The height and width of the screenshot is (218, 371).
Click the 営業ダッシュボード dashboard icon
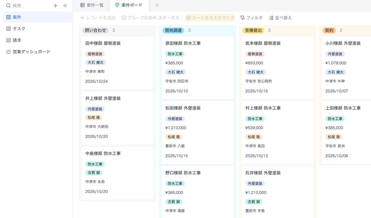point(8,52)
